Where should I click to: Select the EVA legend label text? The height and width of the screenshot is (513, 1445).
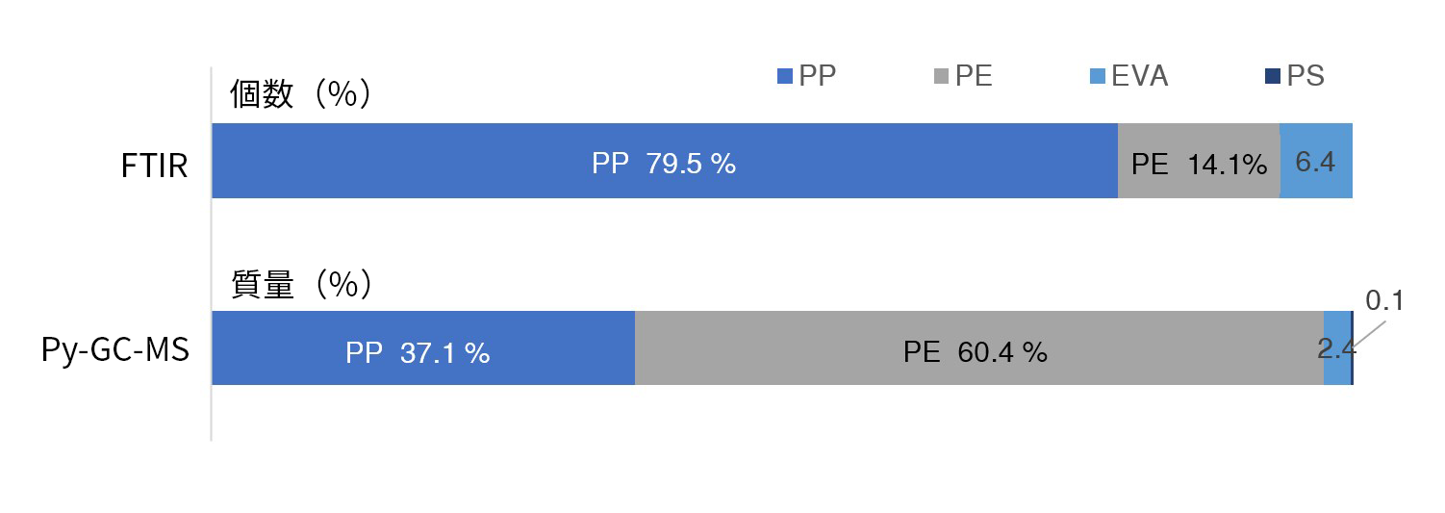[x=1139, y=76]
